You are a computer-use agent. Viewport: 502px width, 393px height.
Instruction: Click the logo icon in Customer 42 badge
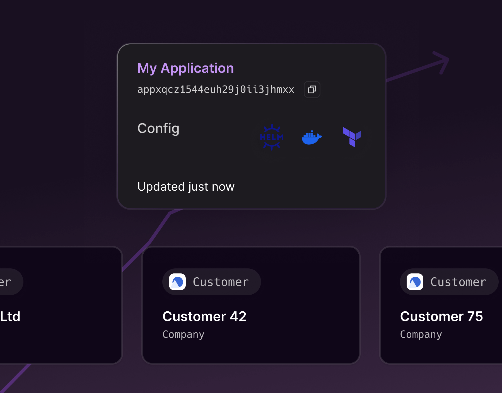coord(177,282)
